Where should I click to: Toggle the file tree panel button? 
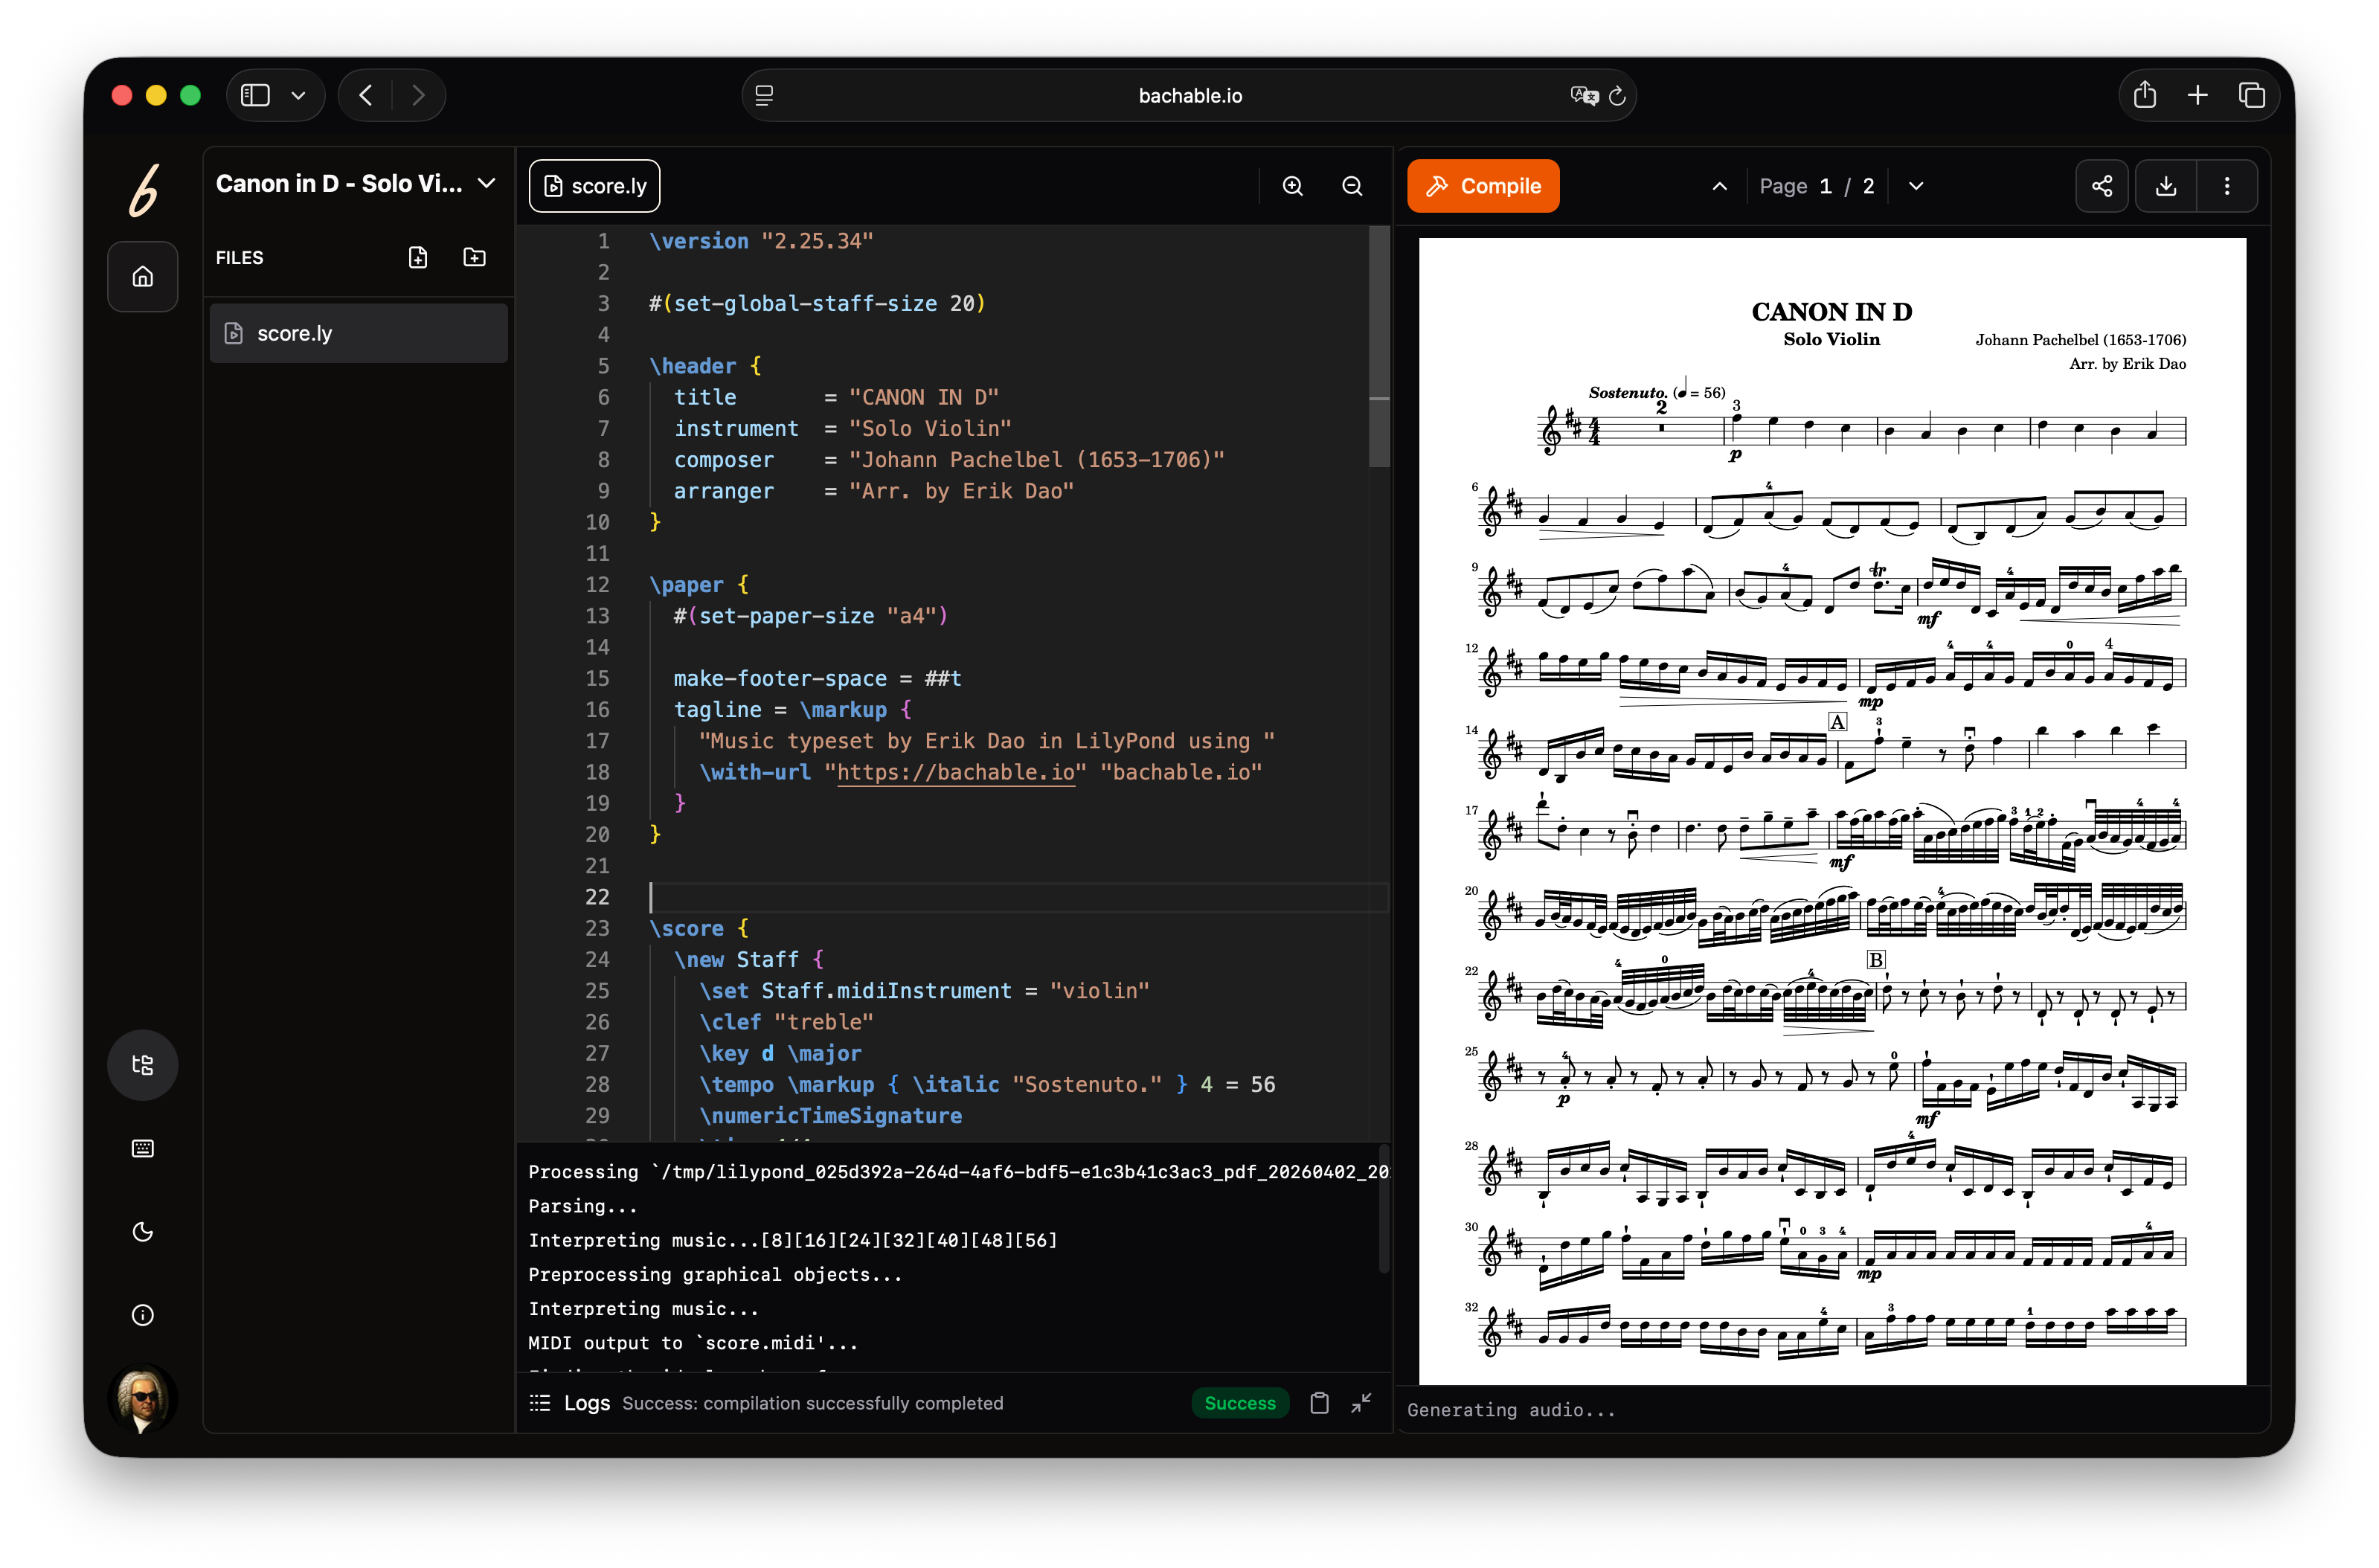coord(143,1065)
